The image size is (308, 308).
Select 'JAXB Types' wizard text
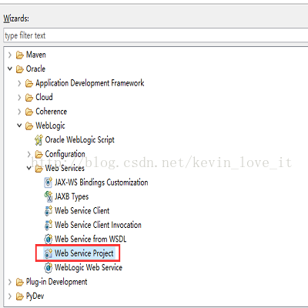coord(72,197)
